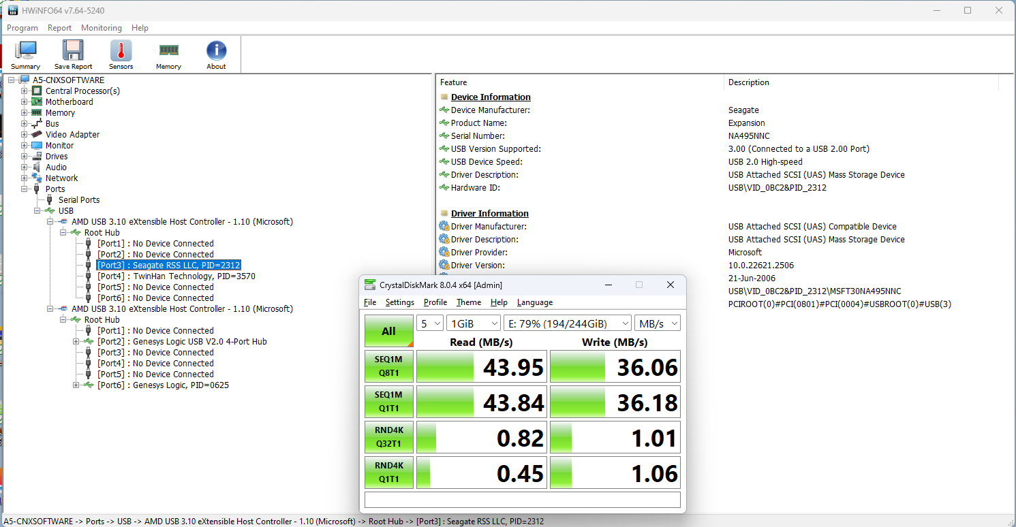This screenshot has width=1016, height=527.
Task: Collapse the A5-CNXSOFTWARE root node
Action: [12, 80]
